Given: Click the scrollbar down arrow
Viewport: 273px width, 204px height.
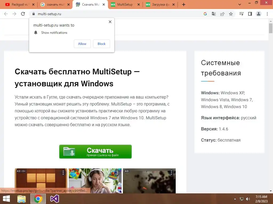Looking at the screenshot, I should [x=271, y=191].
